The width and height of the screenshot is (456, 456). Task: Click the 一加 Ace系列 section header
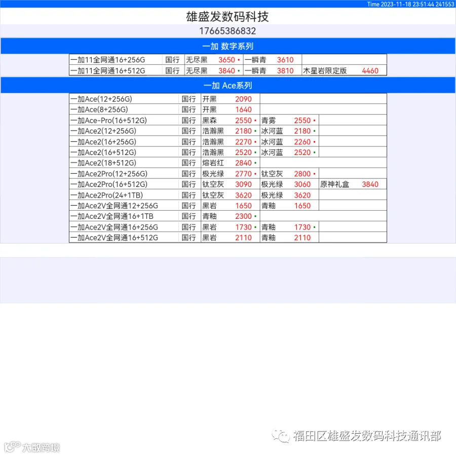(x=227, y=86)
